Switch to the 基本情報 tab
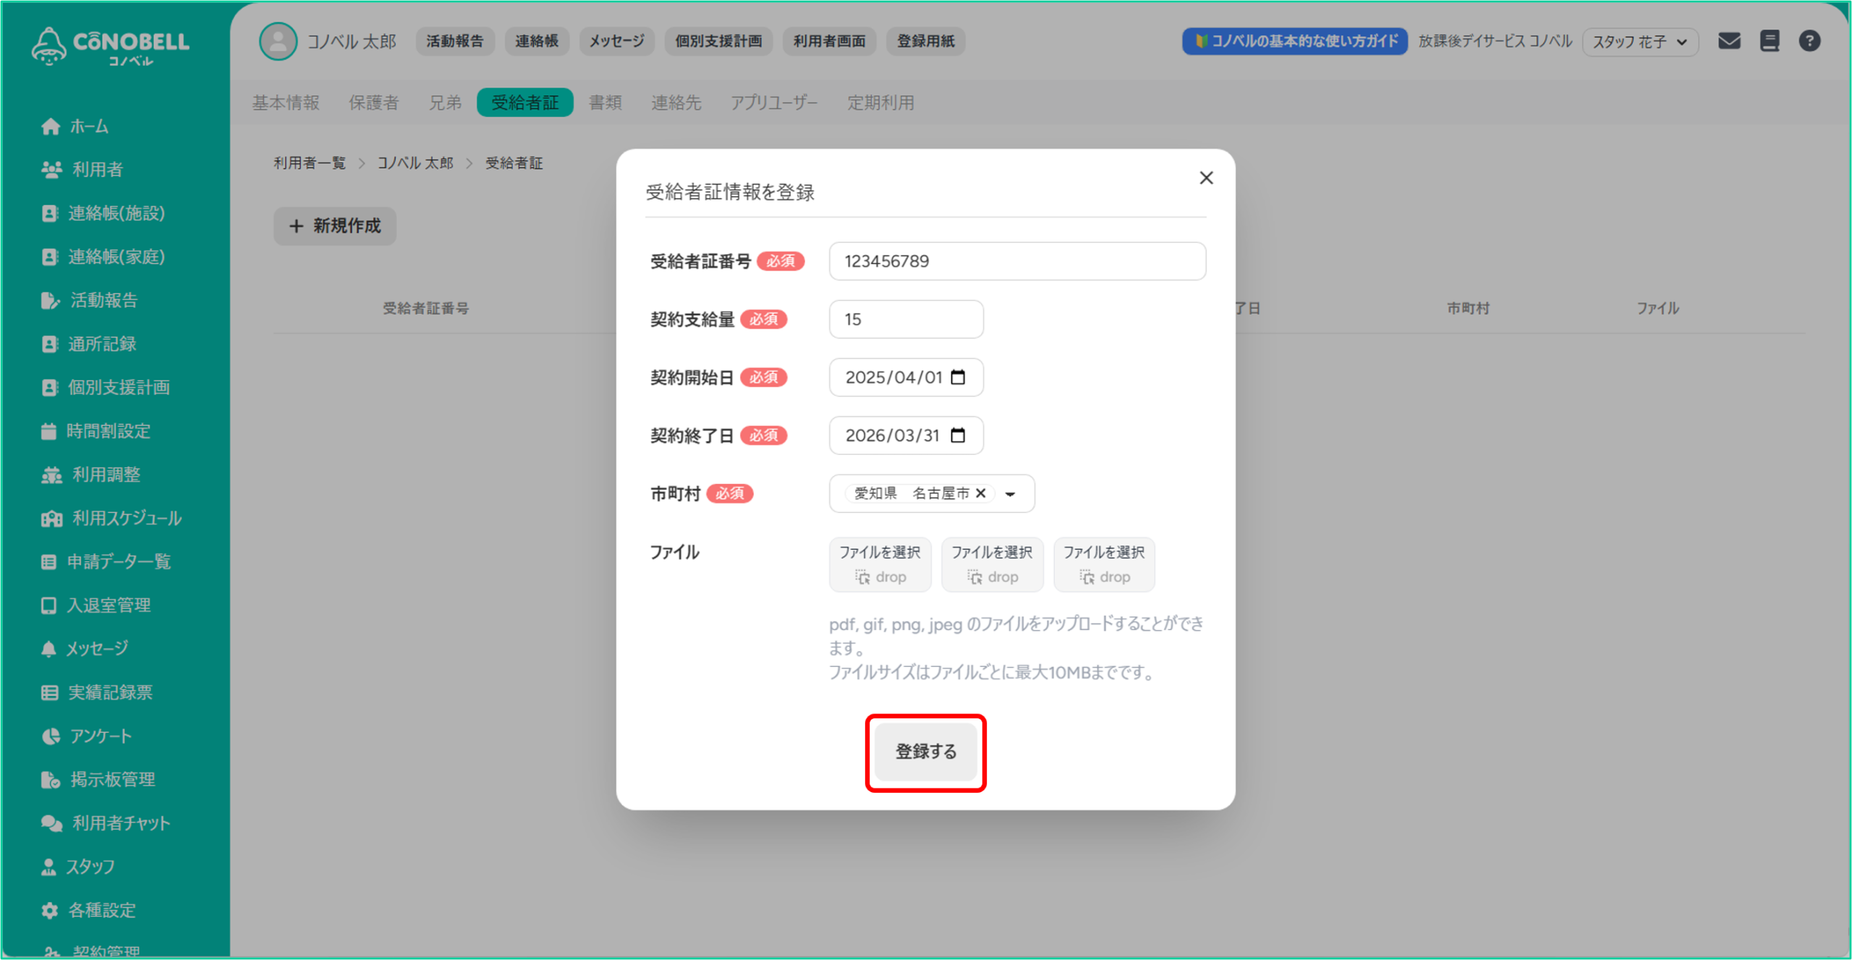This screenshot has width=1852, height=960. (x=285, y=103)
